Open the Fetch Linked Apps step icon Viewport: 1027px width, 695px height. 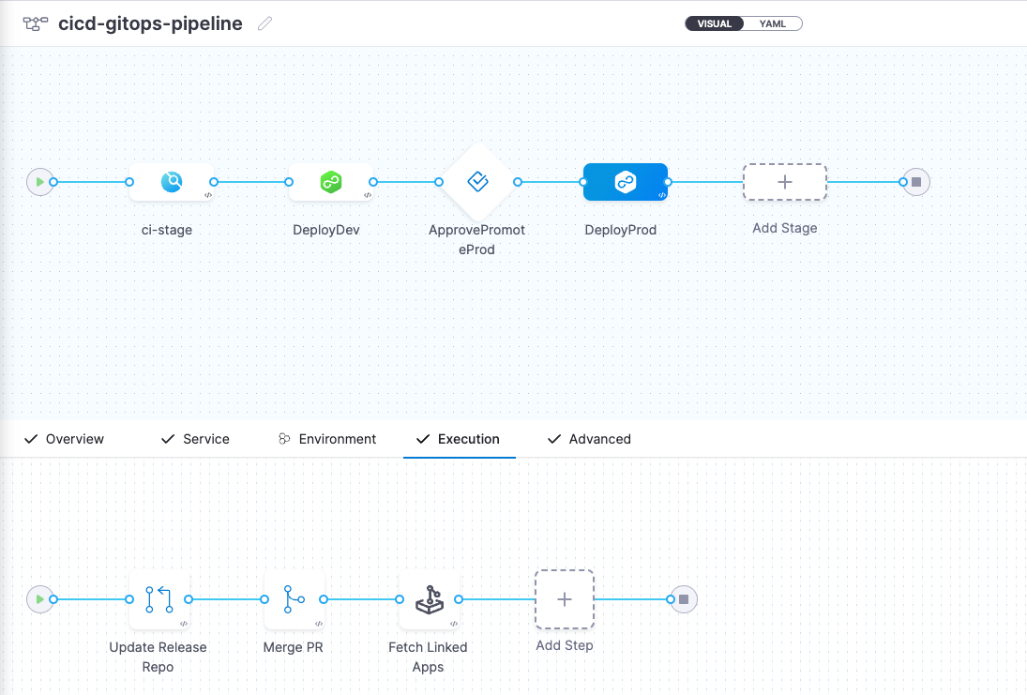click(x=429, y=599)
